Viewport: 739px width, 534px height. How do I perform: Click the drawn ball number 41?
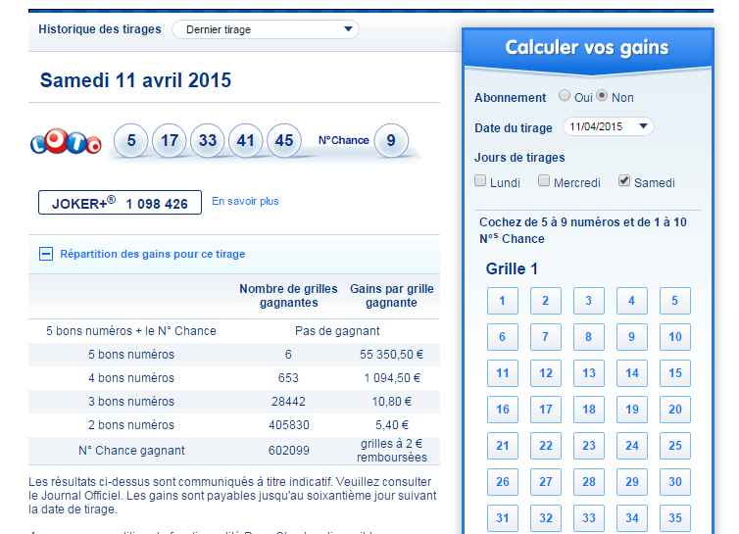click(246, 141)
